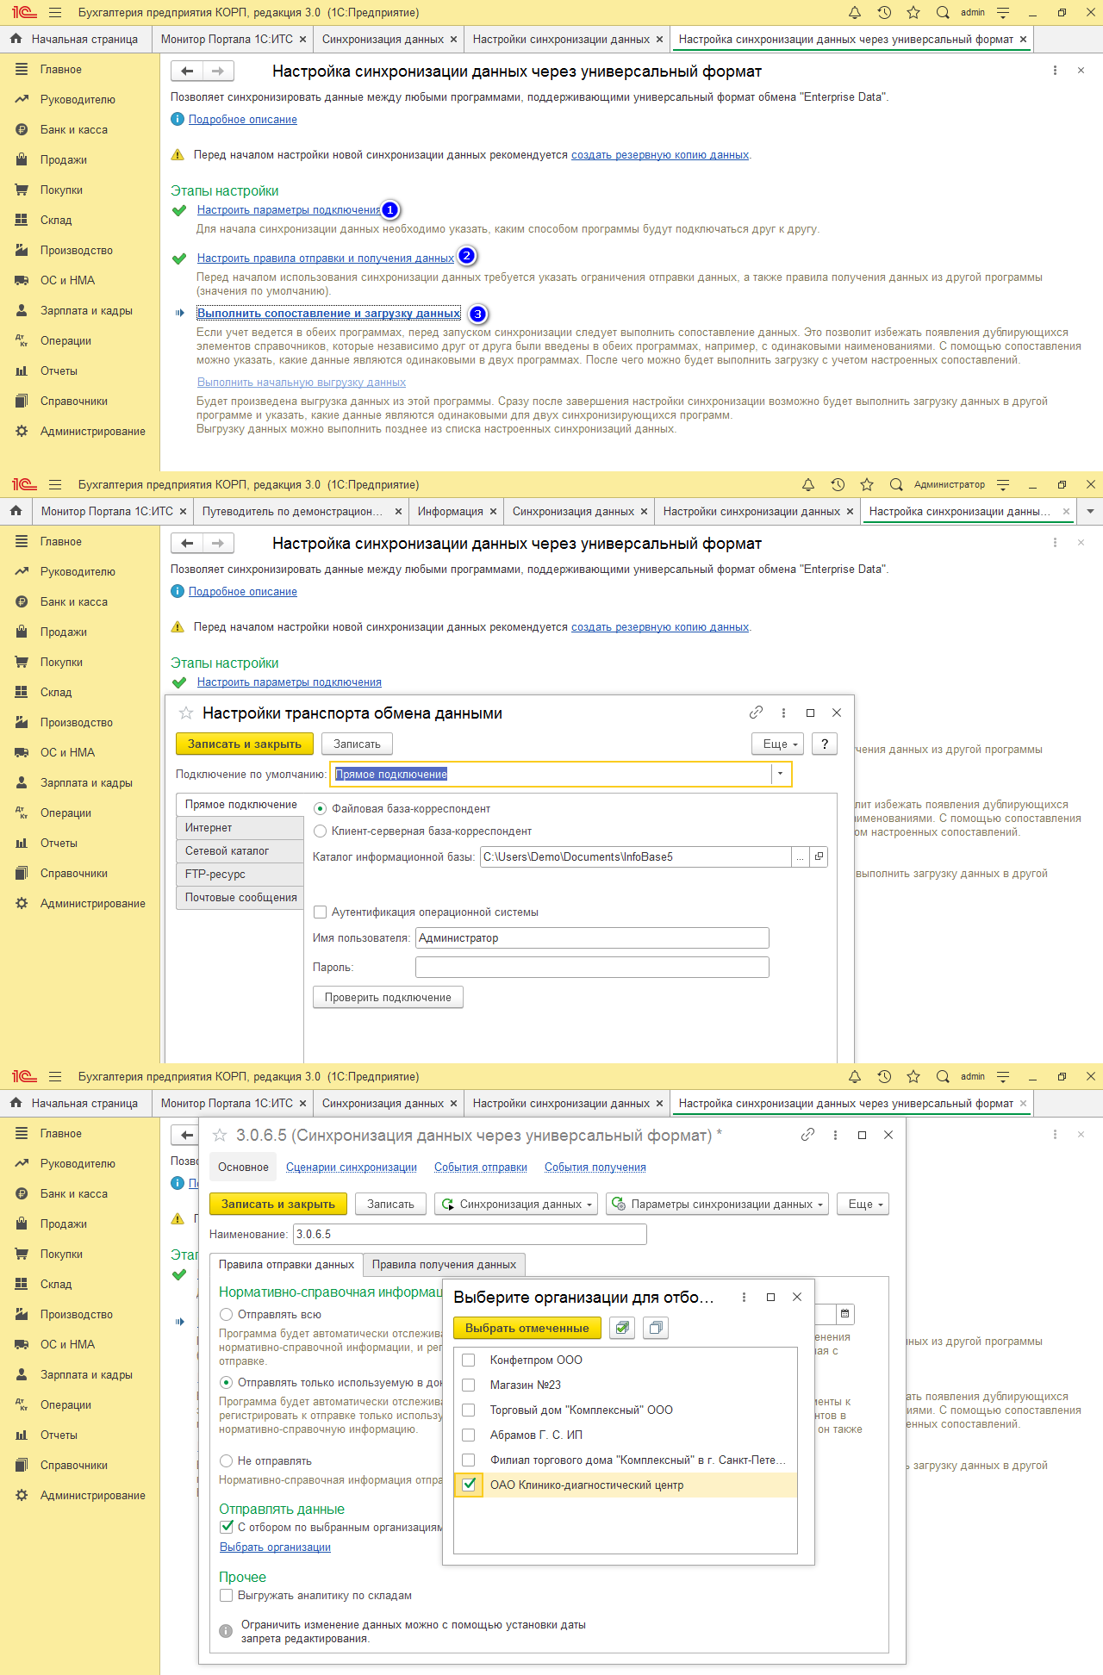Click calendar icon behind organizations dialog
The width and height of the screenshot is (1103, 1675).
click(845, 1314)
